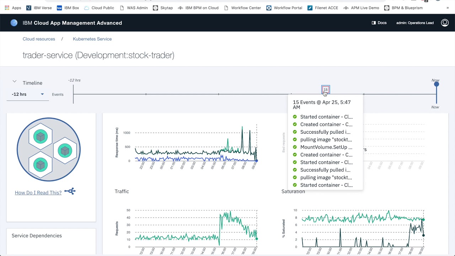The image size is (455, 256).
Task: Open the Docs link in header
Action: tap(379, 23)
